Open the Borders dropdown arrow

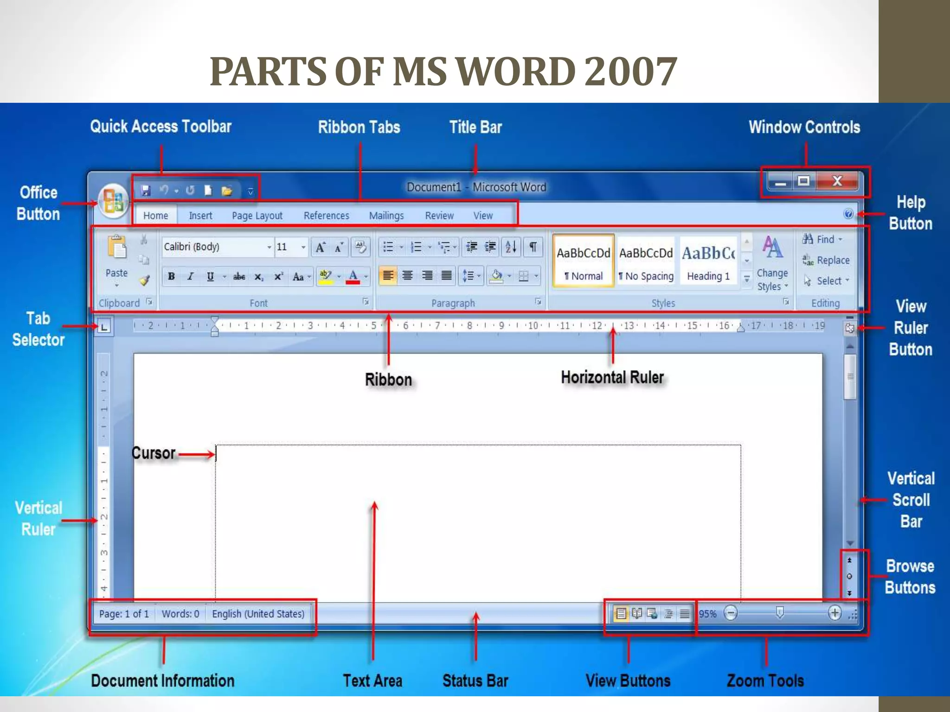[536, 276]
